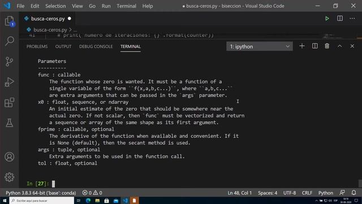Click the terminal input prompt In [27]
362x204 pixels.
click(x=38, y=184)
